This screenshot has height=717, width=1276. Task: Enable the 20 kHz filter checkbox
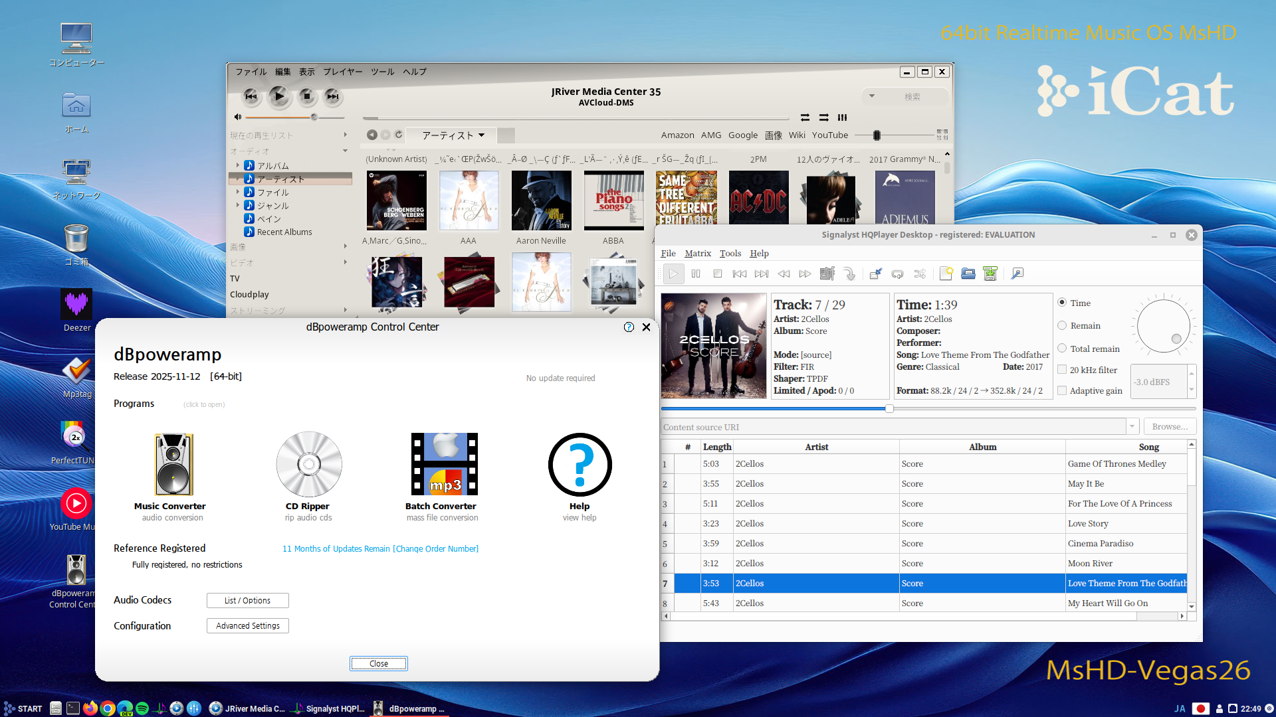[1062, 370]
